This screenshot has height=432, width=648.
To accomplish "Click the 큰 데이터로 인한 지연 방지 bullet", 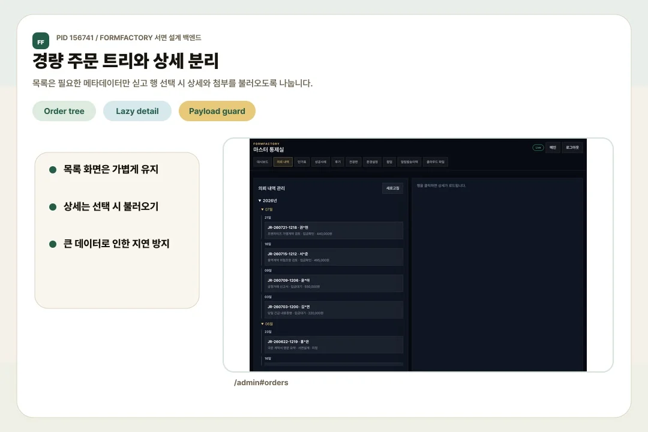I will tap(116, 244).
